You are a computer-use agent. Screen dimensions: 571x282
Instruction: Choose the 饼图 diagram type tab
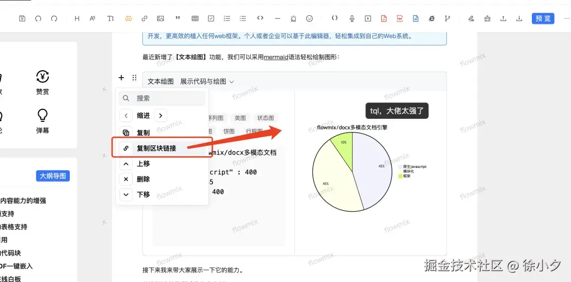229,131
